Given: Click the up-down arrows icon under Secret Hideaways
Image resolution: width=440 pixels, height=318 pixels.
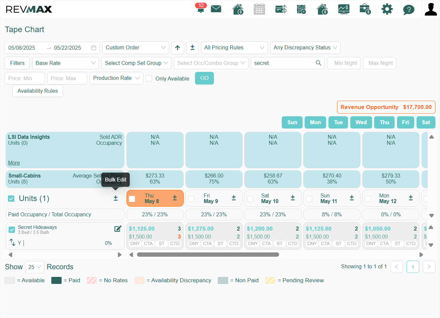Looking at the screenshot, I should click(13, 242).
